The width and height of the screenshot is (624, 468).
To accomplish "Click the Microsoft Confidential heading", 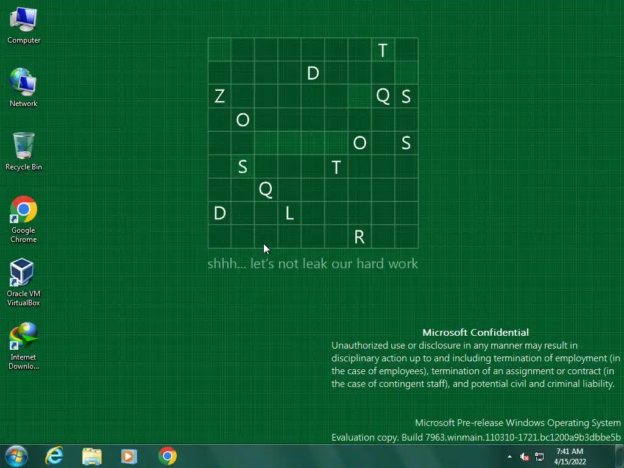I will click(475, 332).
